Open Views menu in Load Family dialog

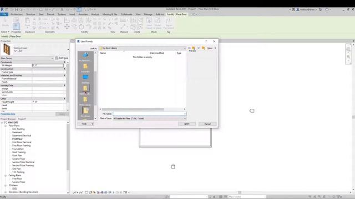pos(211,48)
